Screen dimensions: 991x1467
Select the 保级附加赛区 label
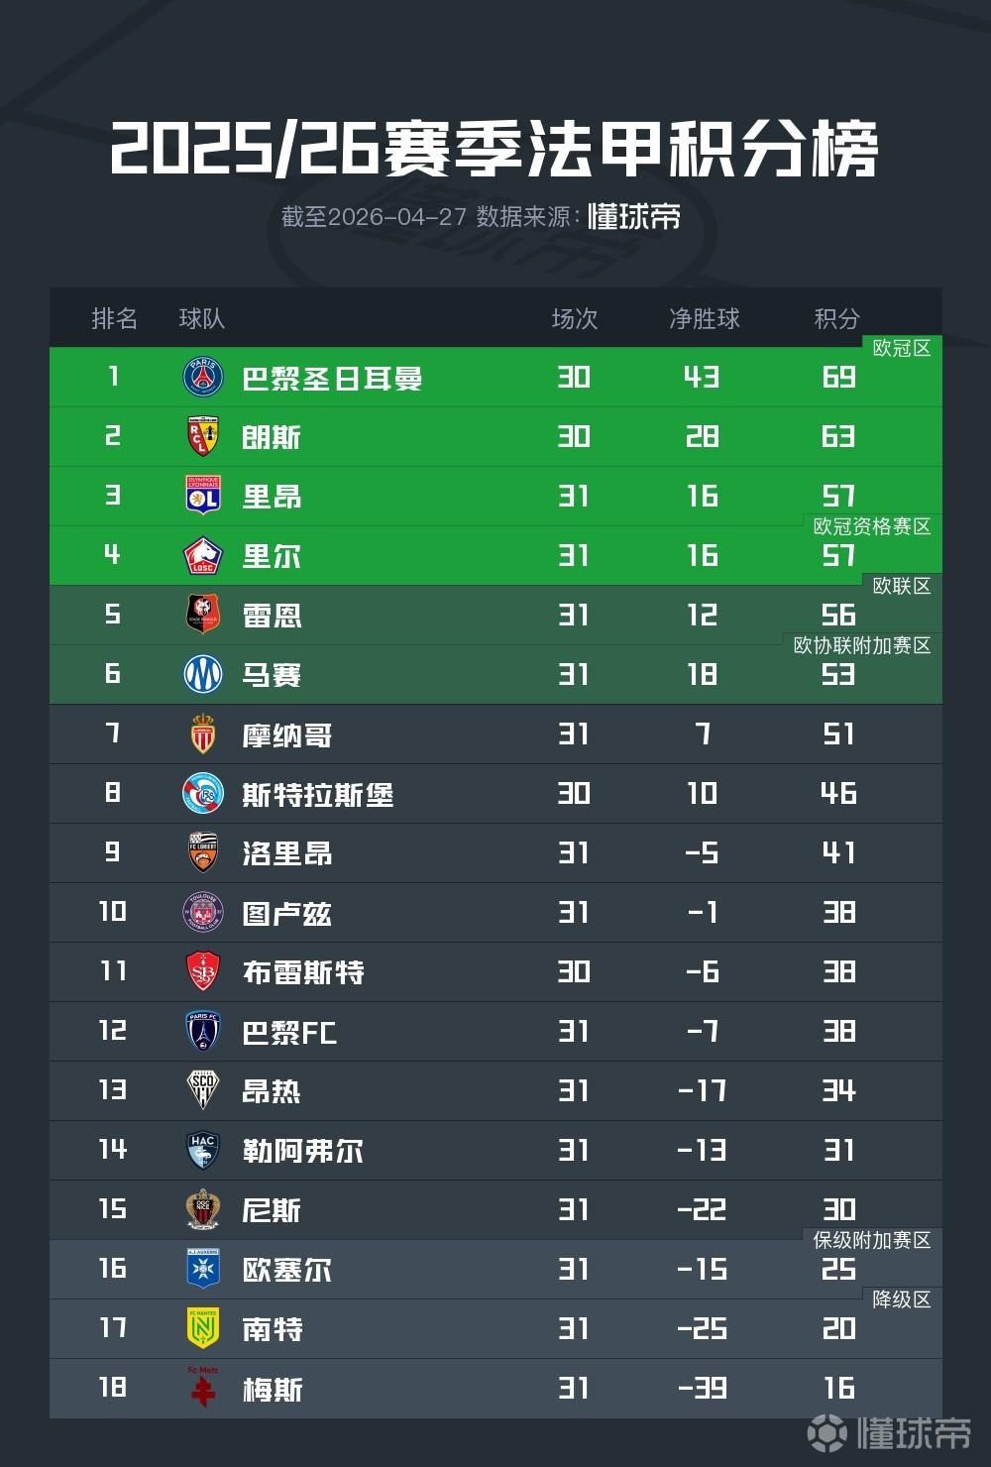click(872, 1240)
